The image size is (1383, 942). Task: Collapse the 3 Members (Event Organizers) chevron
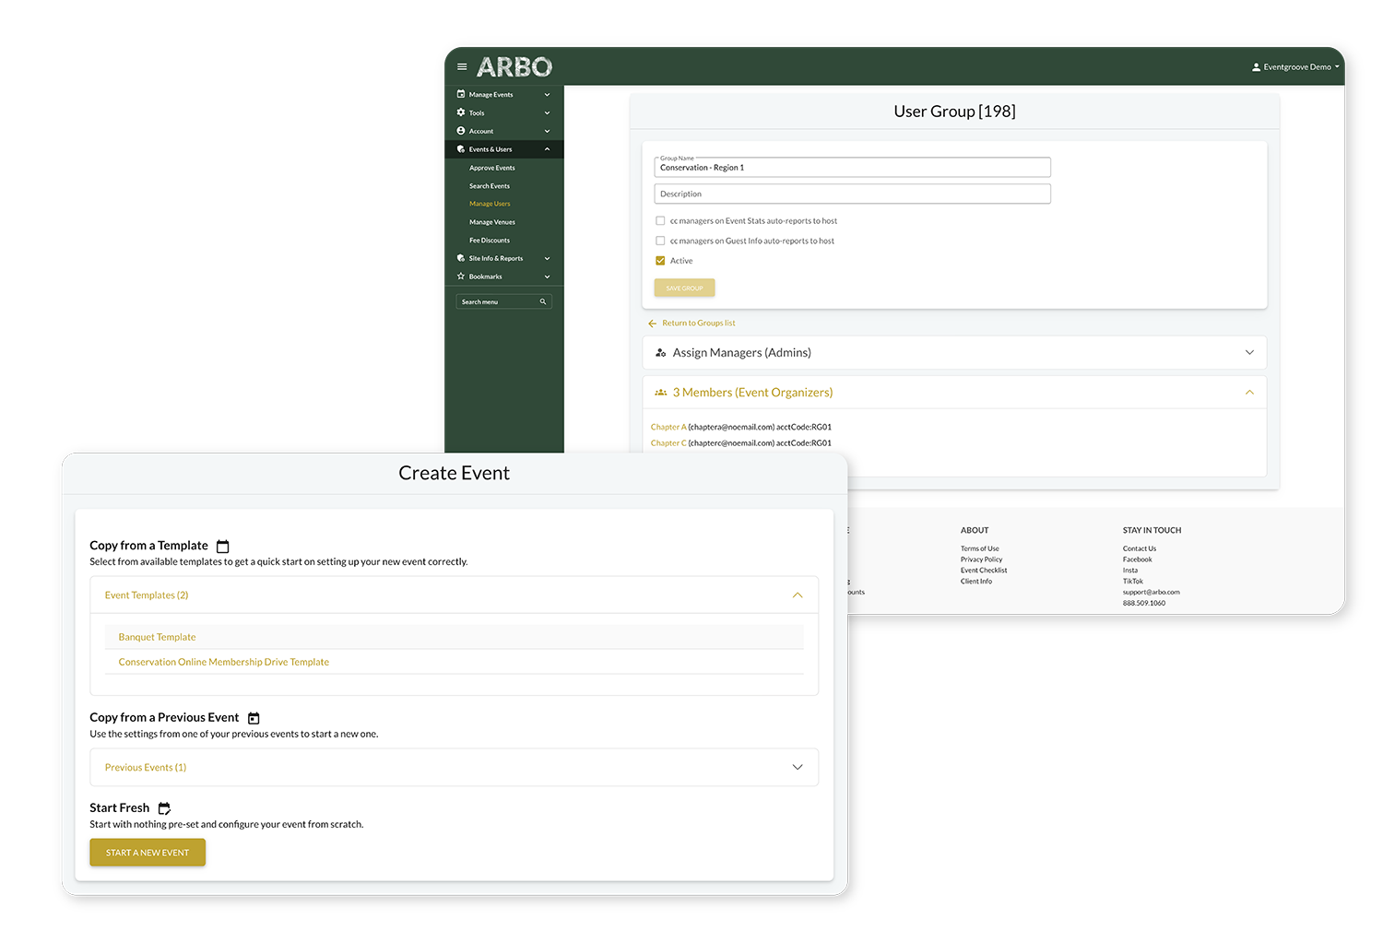pos(1249,393)
